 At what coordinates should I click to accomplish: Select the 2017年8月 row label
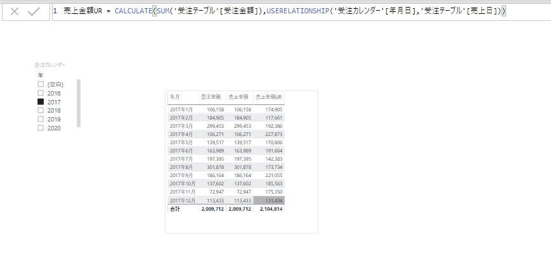(x=181, y=167)
